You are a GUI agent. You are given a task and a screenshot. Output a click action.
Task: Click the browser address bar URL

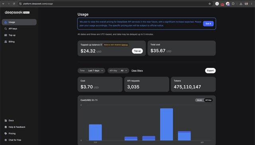(38, 4)
